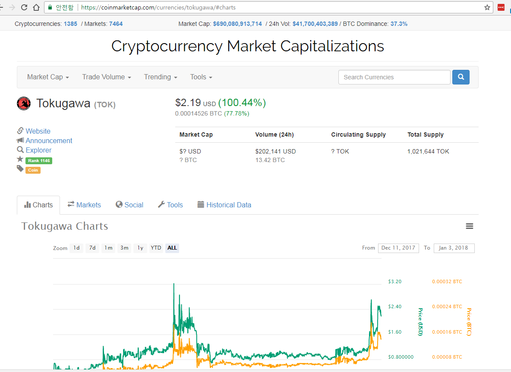511x372 pixels.
Task: Click the Tokugawa coin logo
Action: (x=23, y=103)
